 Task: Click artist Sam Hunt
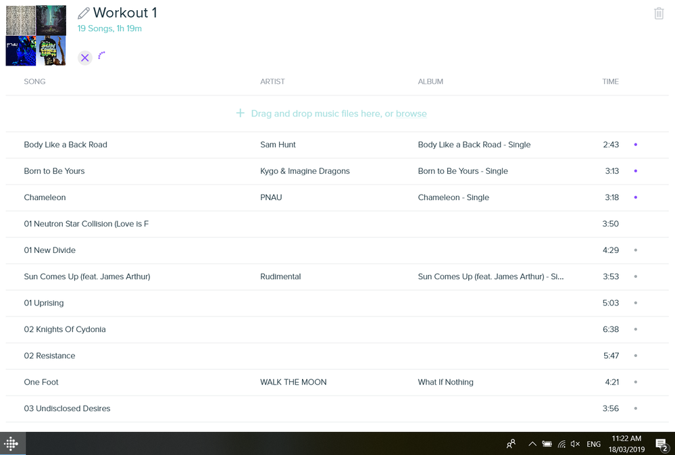[278, 145]
